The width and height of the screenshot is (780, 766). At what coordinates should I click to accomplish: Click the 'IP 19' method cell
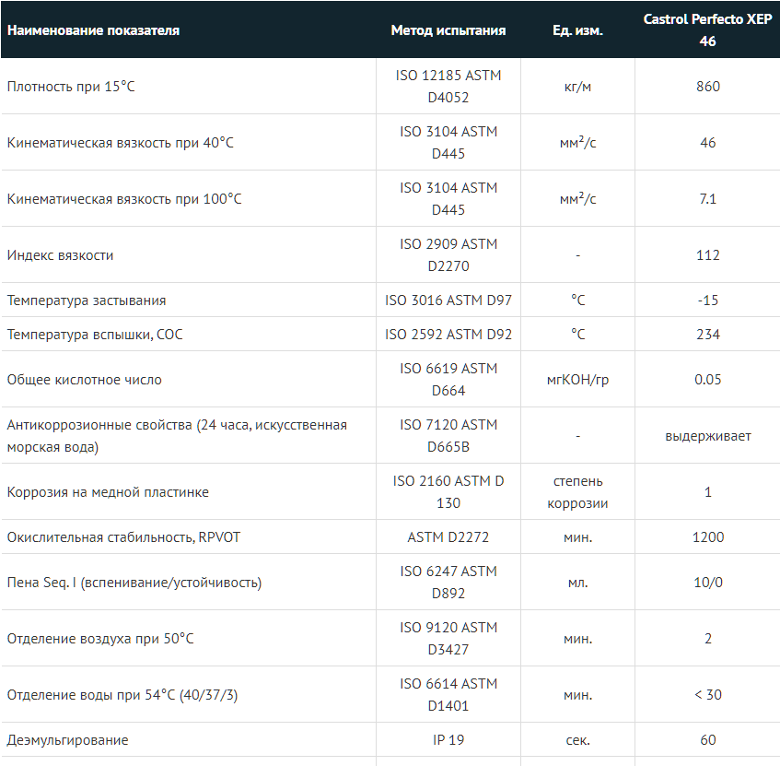coord(448,739)
